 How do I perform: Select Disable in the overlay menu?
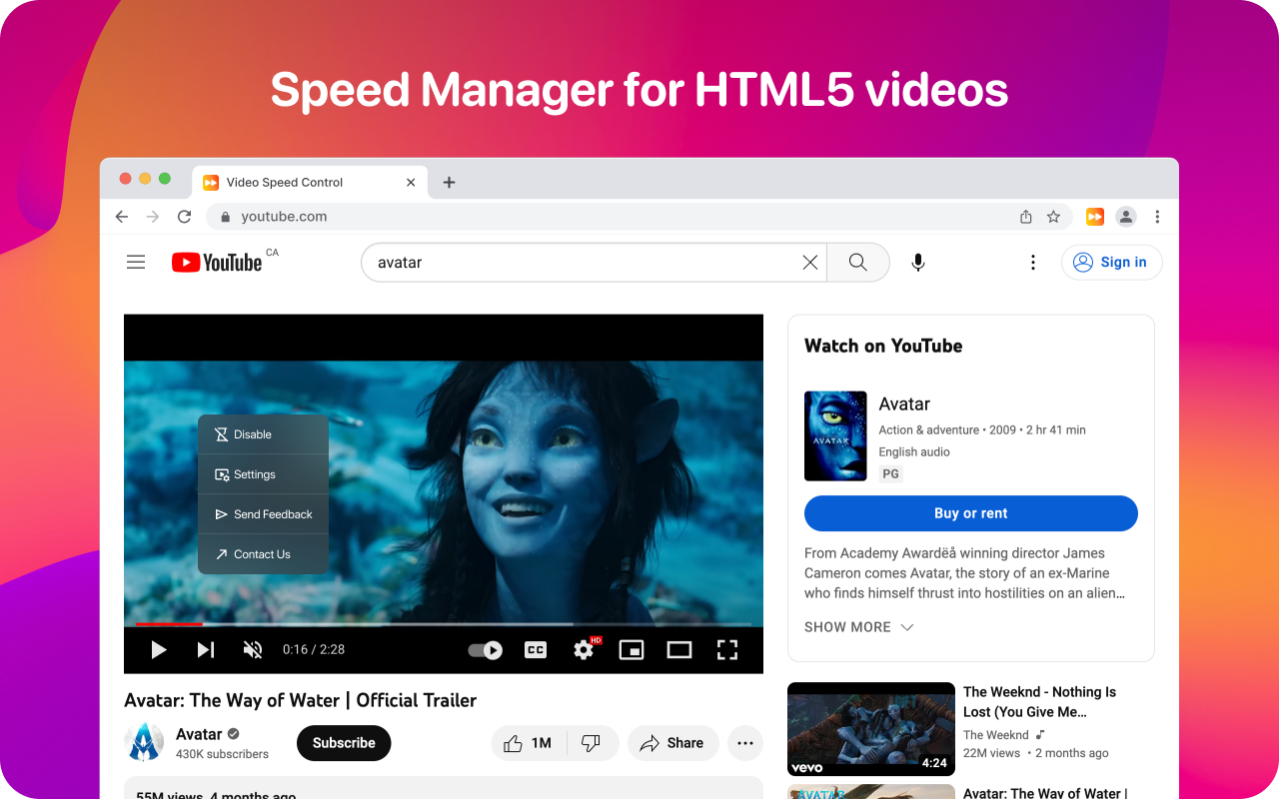(264, 434)
